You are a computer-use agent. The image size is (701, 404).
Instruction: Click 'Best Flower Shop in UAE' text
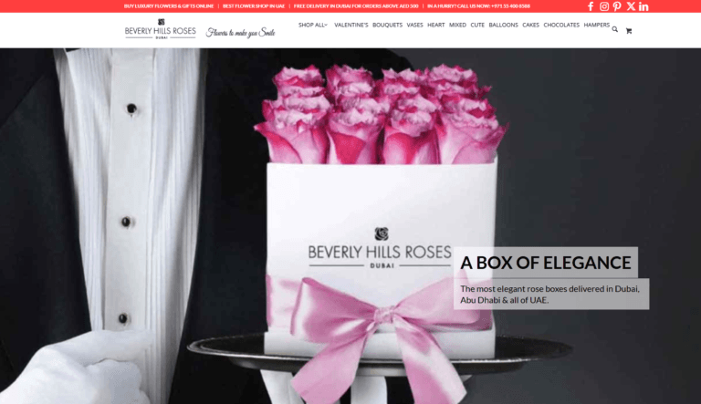click(x=254, y=6)
